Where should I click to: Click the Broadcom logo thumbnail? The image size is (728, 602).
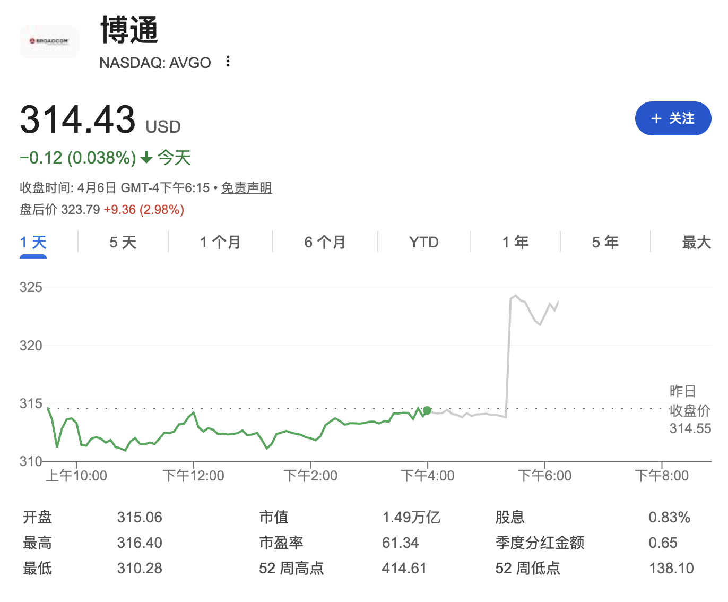(x=49, y=41)
